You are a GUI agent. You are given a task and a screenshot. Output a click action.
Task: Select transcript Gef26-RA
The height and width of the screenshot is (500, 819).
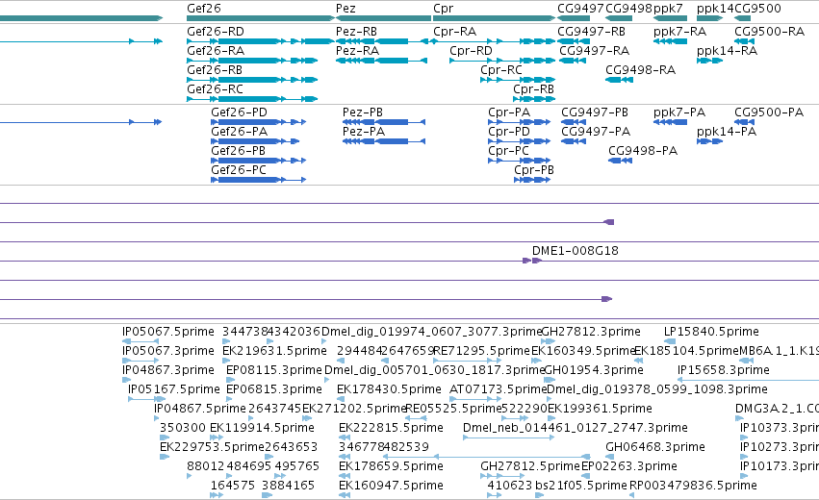coord(216,51)
